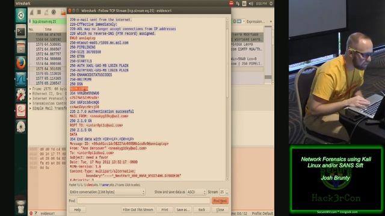Open the system gear menu in the top bar
The height and width of the screenshot is (216, 385).
[x=271, y=4]
